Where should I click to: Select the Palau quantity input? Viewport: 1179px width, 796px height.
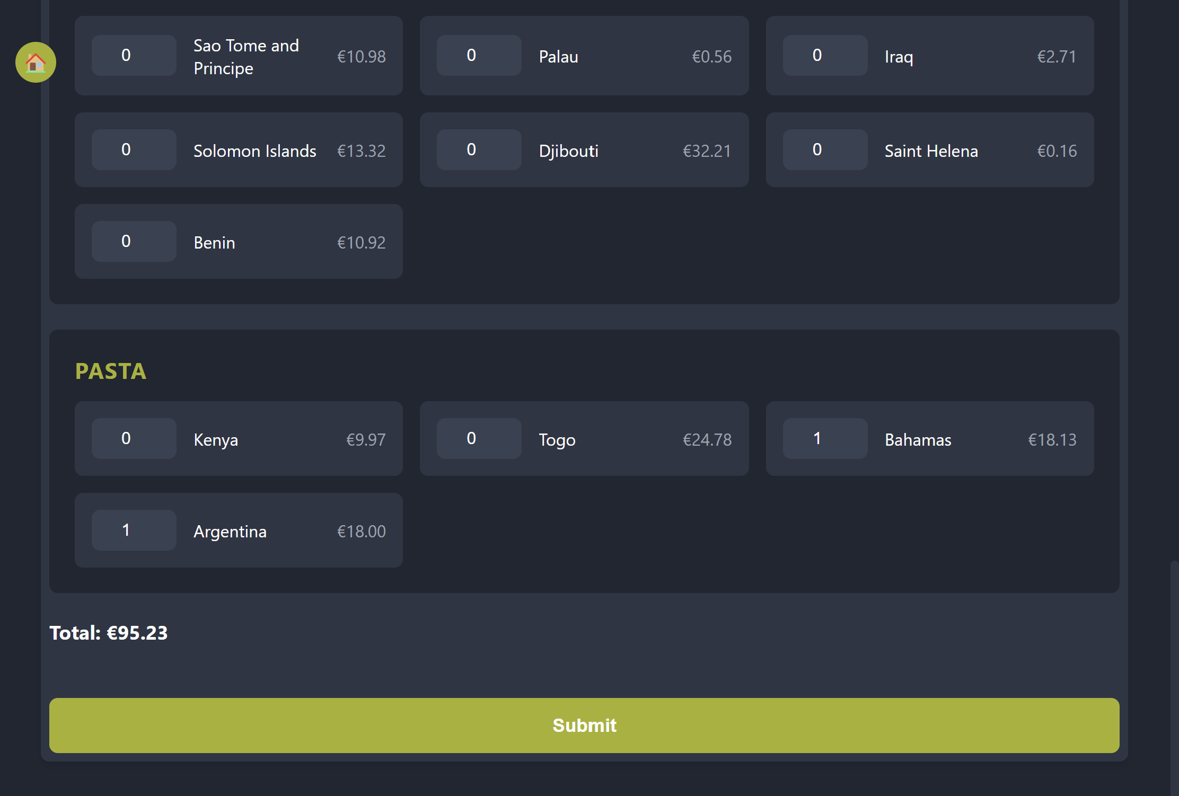479,55
